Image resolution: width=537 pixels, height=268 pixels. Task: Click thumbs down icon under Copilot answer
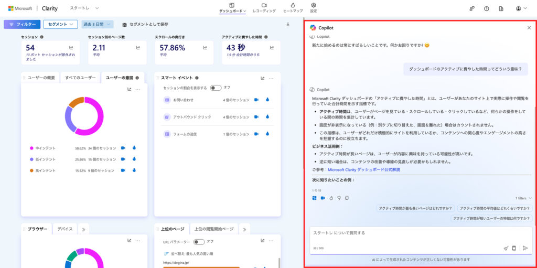(339, 198)
